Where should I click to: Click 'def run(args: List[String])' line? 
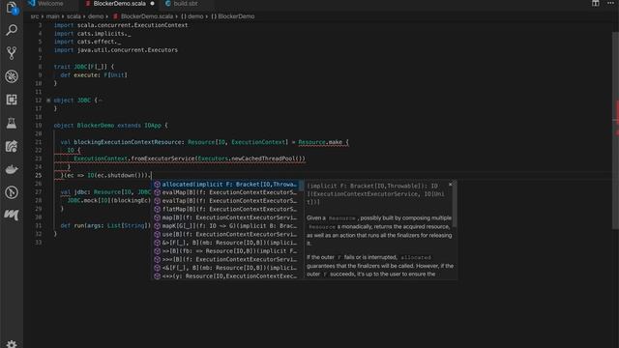tap(105, 225)
